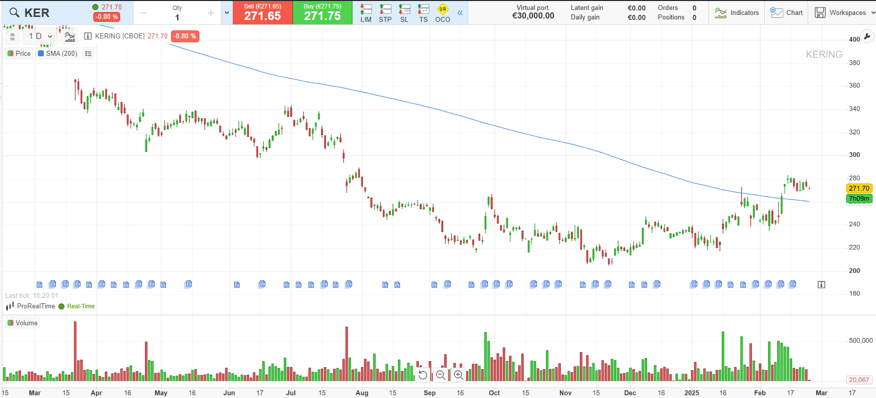Reset the chart view with undo arrow
This screenshot has height=398, width=876.
pos(423,375)
